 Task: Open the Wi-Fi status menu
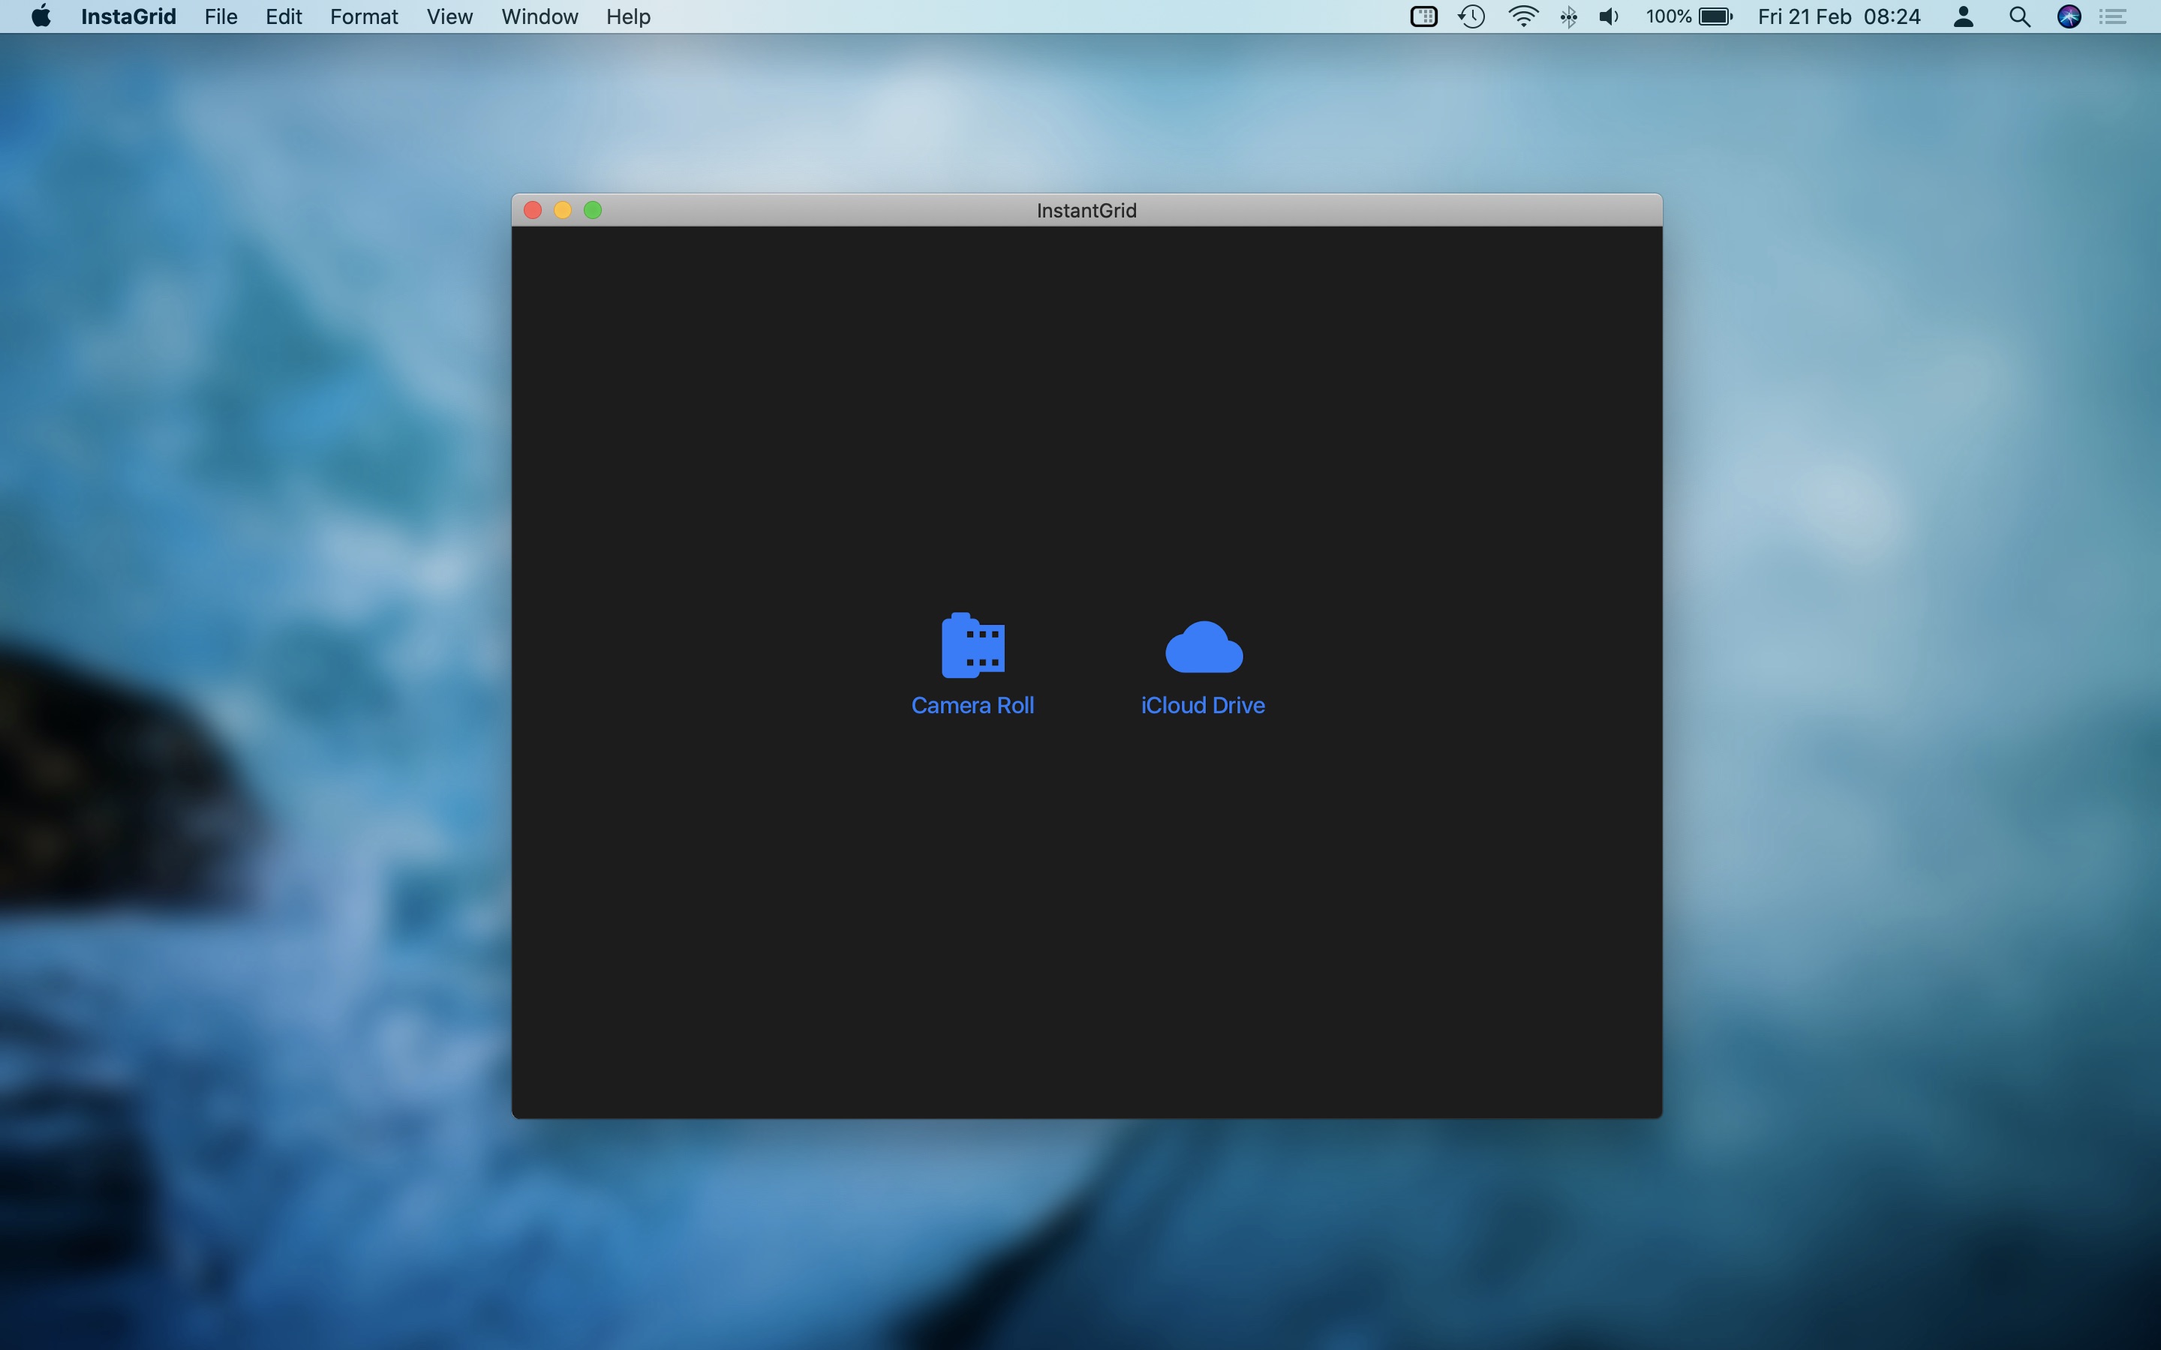[1522, 17]
